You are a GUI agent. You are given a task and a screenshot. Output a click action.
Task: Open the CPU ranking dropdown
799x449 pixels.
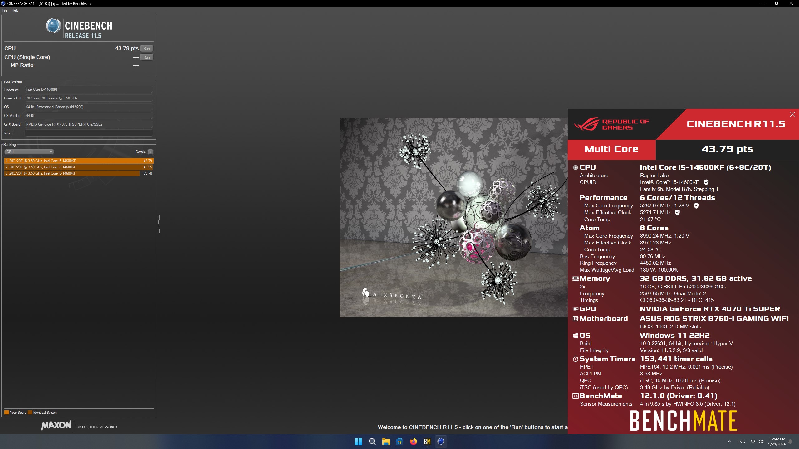(x=29, y=152)
